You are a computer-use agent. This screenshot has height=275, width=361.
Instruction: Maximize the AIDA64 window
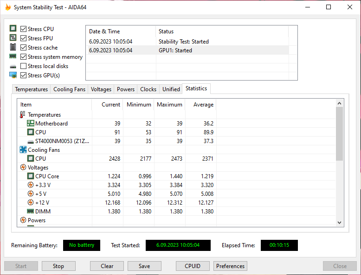[x=329, y=7]
